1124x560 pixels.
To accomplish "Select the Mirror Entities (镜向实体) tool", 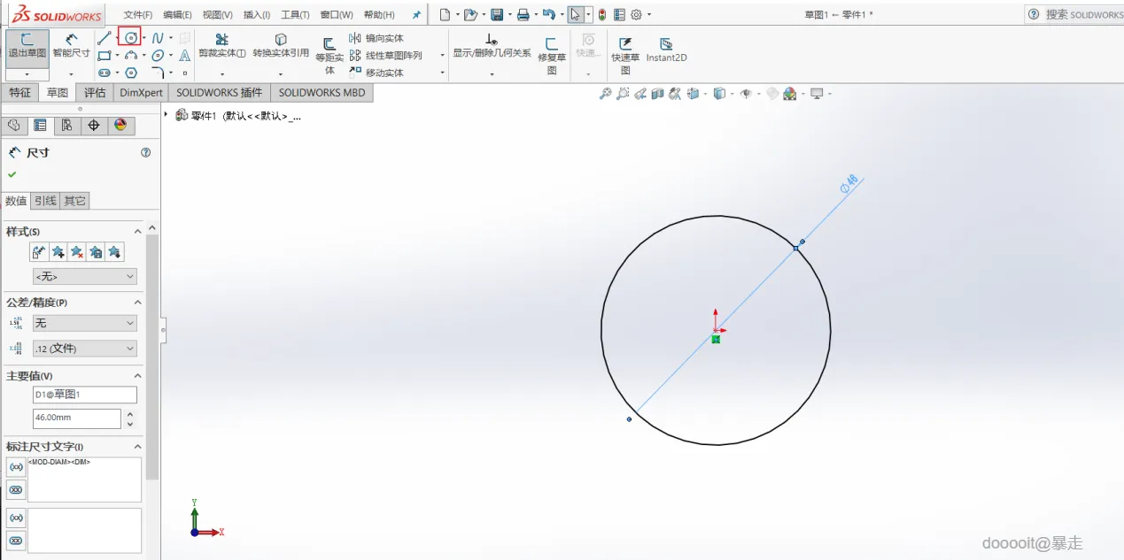I will 376,38.
